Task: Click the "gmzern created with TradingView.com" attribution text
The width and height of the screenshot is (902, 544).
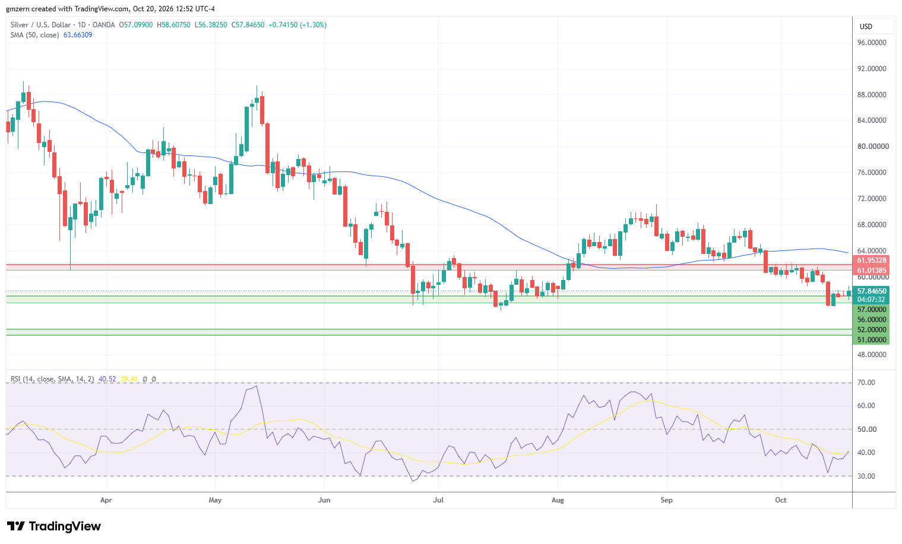Action: pos(67,9)
